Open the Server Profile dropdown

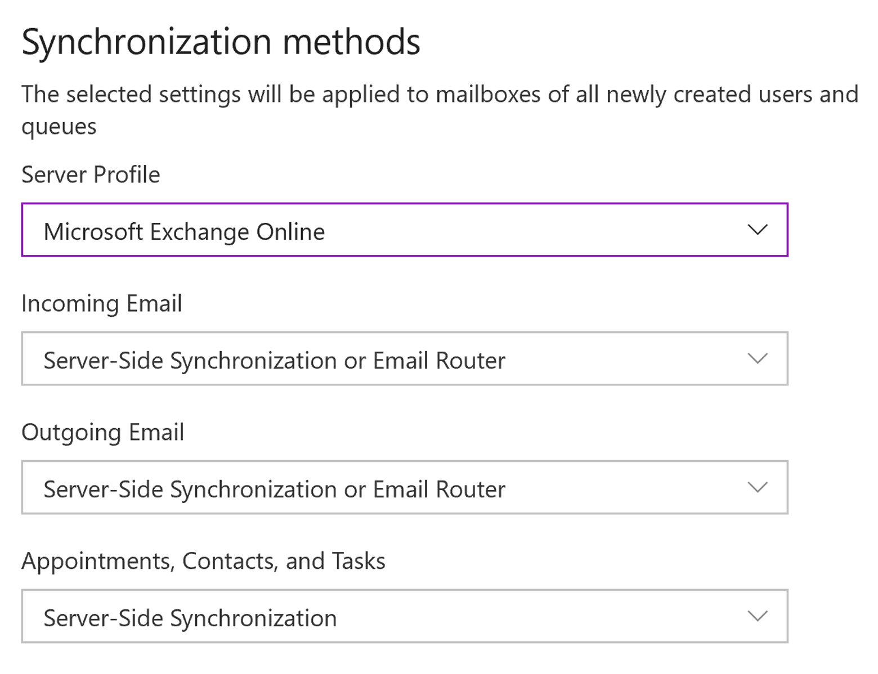pos(405,230)
